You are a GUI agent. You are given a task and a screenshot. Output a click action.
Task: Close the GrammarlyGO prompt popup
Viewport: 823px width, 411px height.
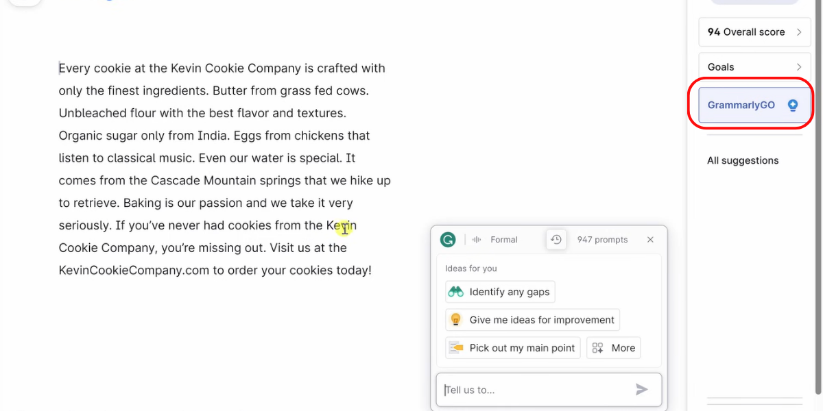650,240
